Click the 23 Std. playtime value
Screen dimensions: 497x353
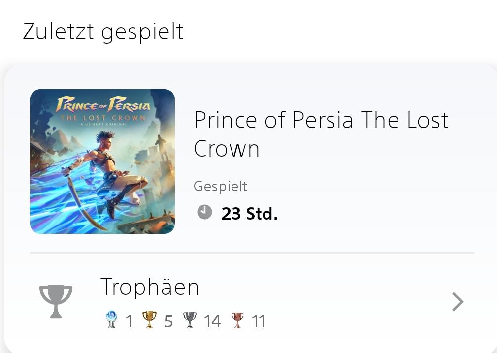click(x=249, y=214)
